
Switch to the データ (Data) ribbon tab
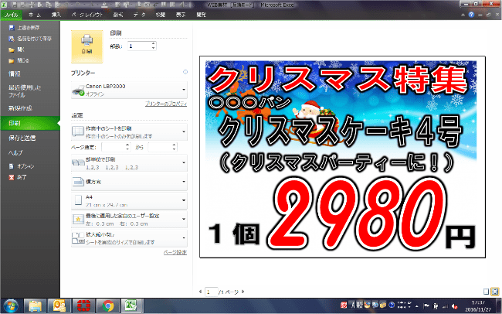coord(139,15)
